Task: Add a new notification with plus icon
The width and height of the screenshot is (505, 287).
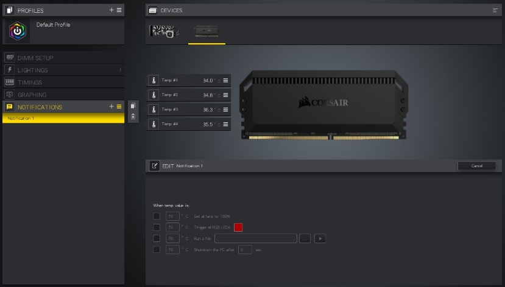Action: 111,106
